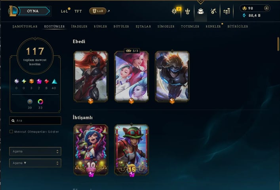Open the Loot hammer icon
This screenshot has width=280, height=190.
point(213,11)
